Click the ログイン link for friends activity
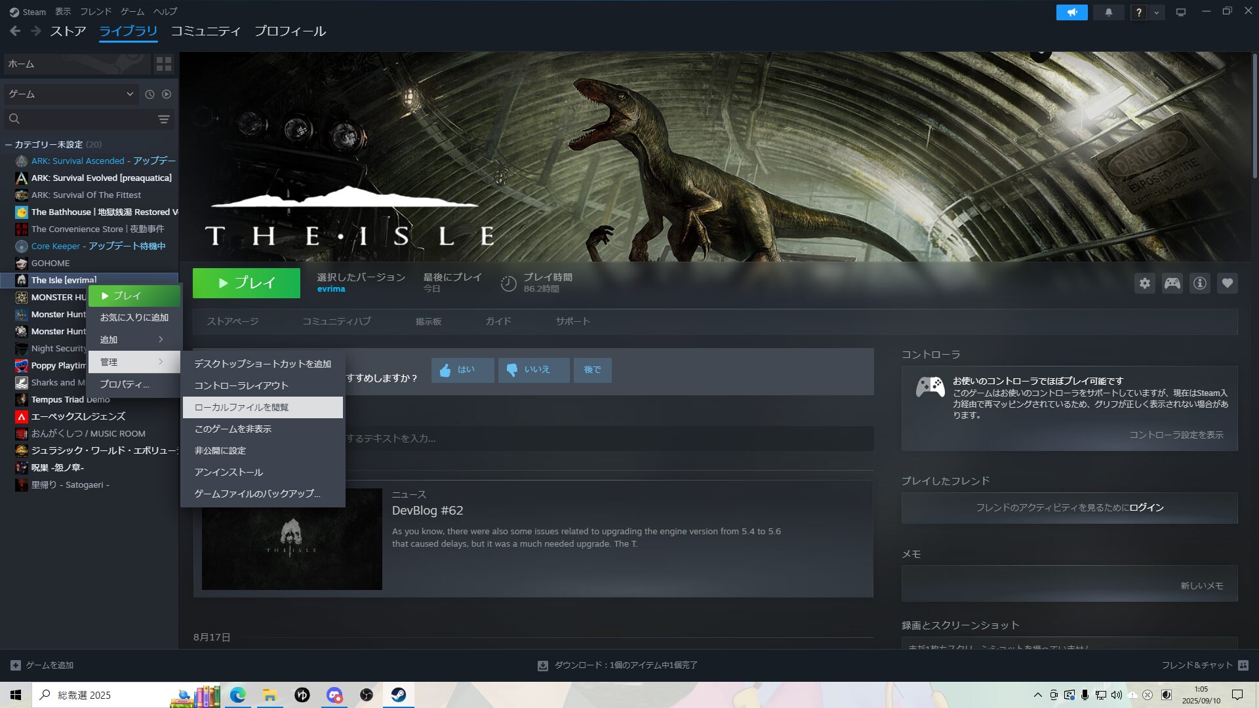 tap(1146, 507)
